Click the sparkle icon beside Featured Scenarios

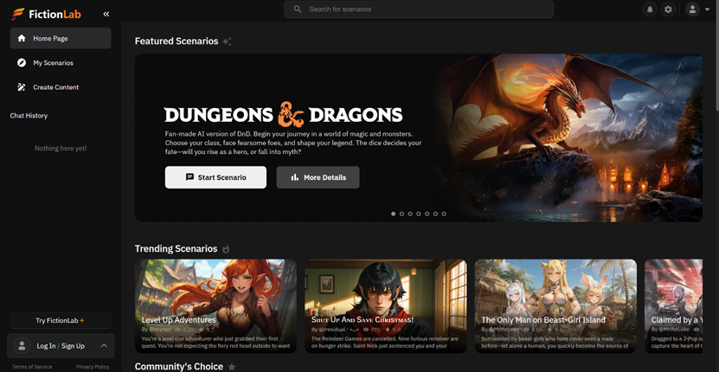pos(227,42)
